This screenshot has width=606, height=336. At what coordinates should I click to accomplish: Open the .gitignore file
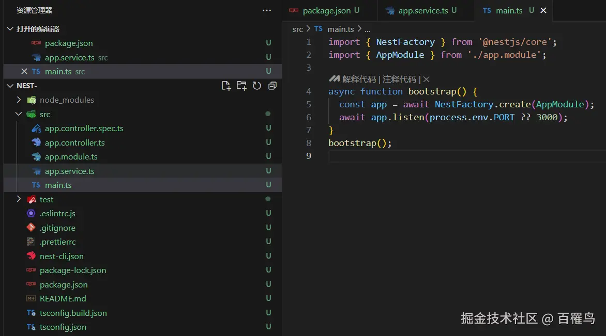point(143,228)
